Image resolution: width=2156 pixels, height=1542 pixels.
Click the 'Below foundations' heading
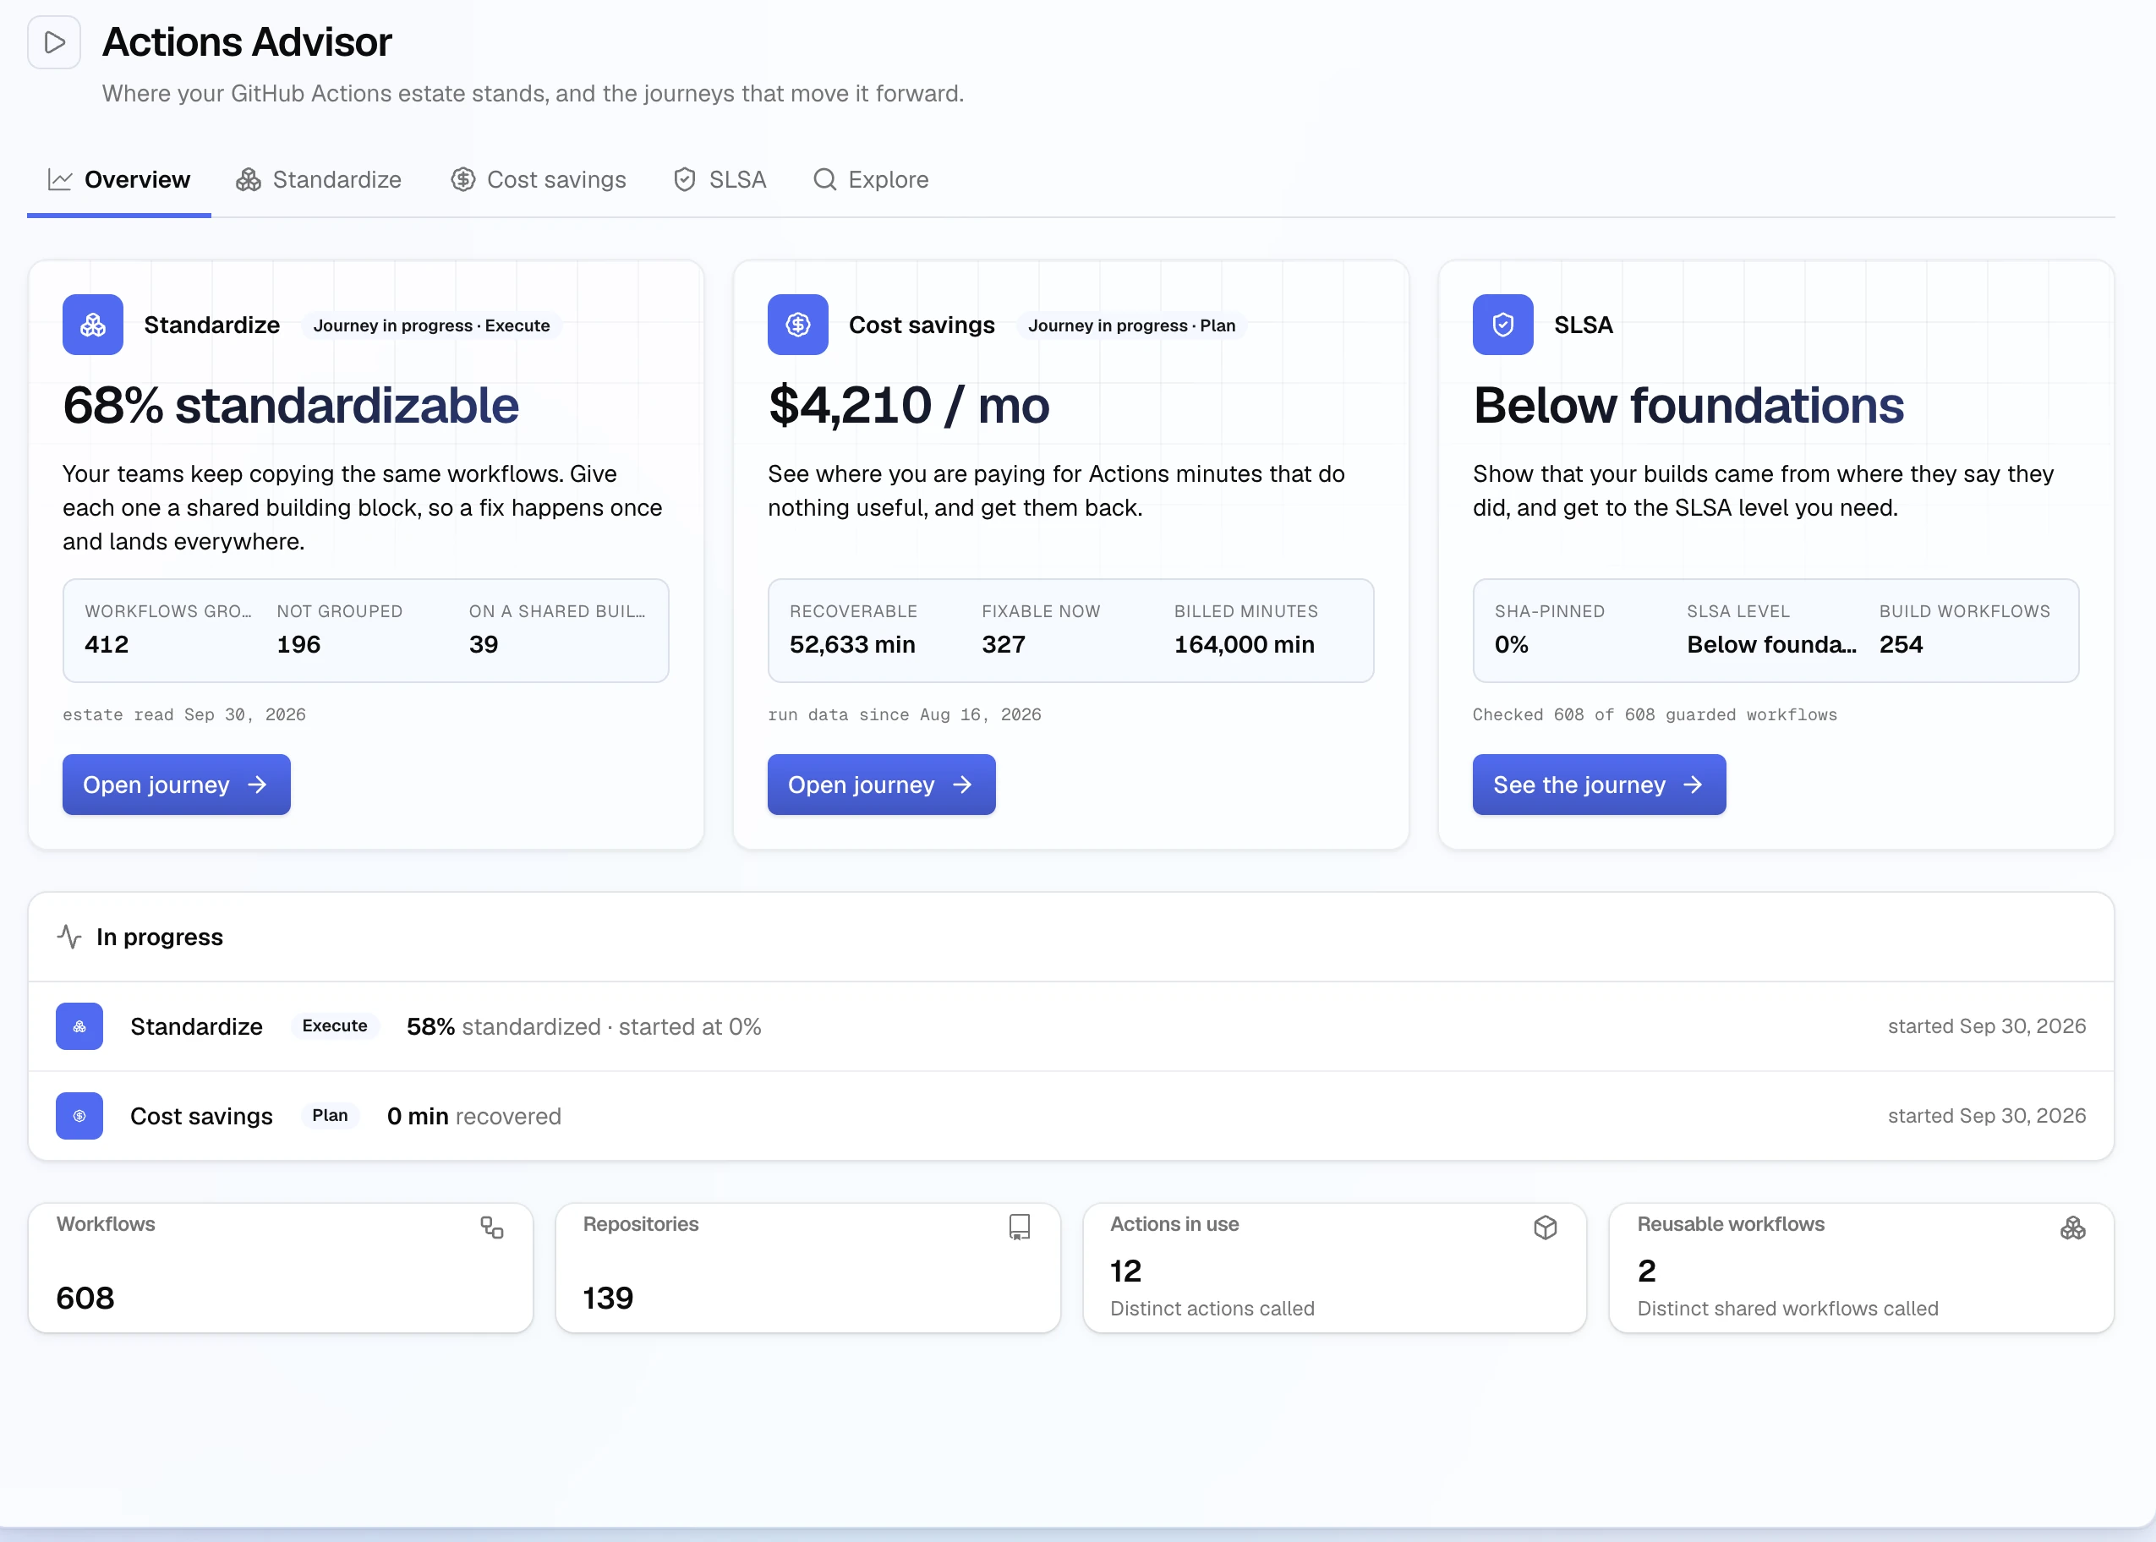click(1688, 406)
